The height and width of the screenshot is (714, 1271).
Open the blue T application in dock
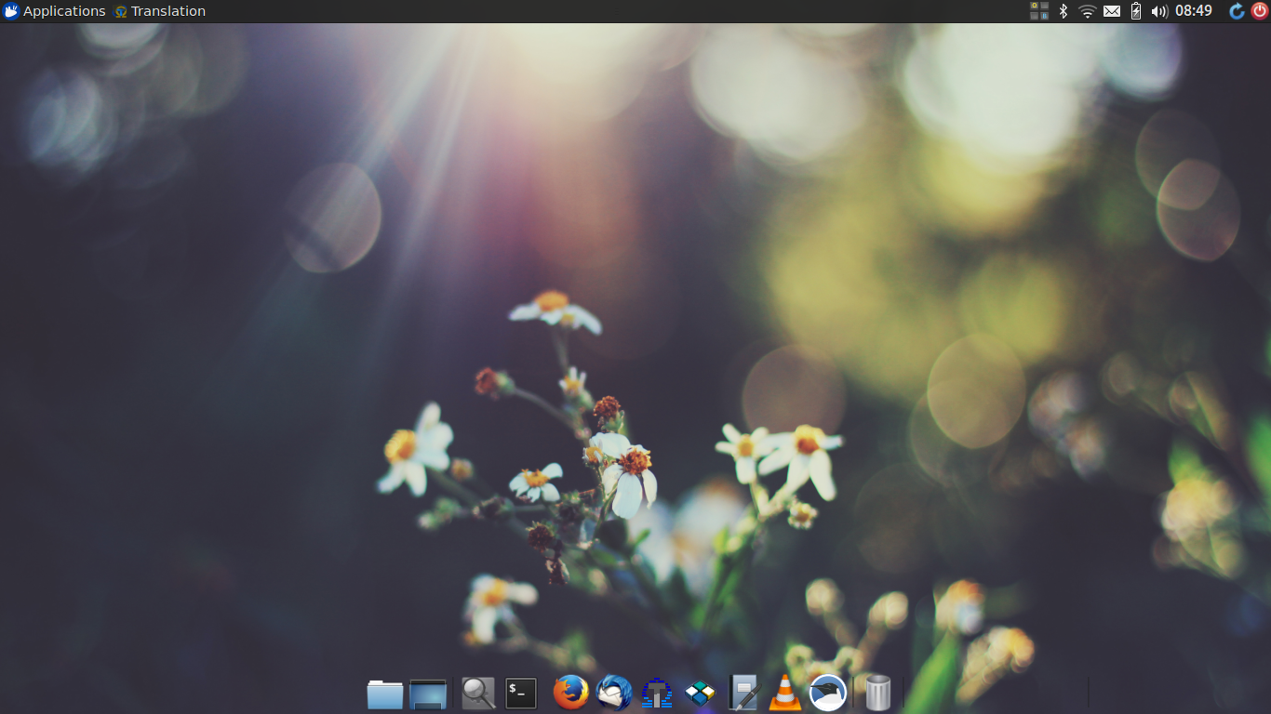coord(657,694)
